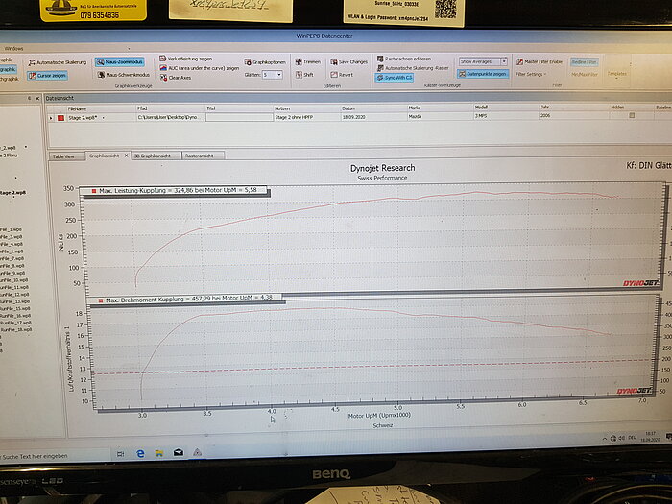Open Graphikoptionen settings
The image size is (672, 504).
coord(248,62)
